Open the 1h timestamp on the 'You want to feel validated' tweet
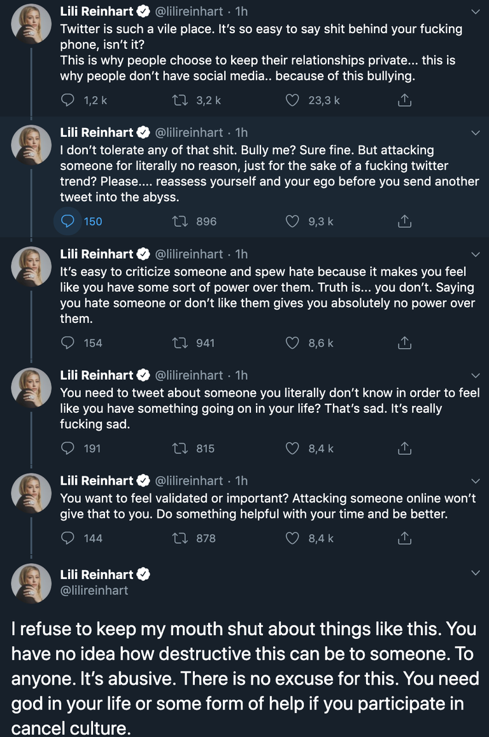Image resolution: width=489 pixels, height=737 pixels. 241,480
